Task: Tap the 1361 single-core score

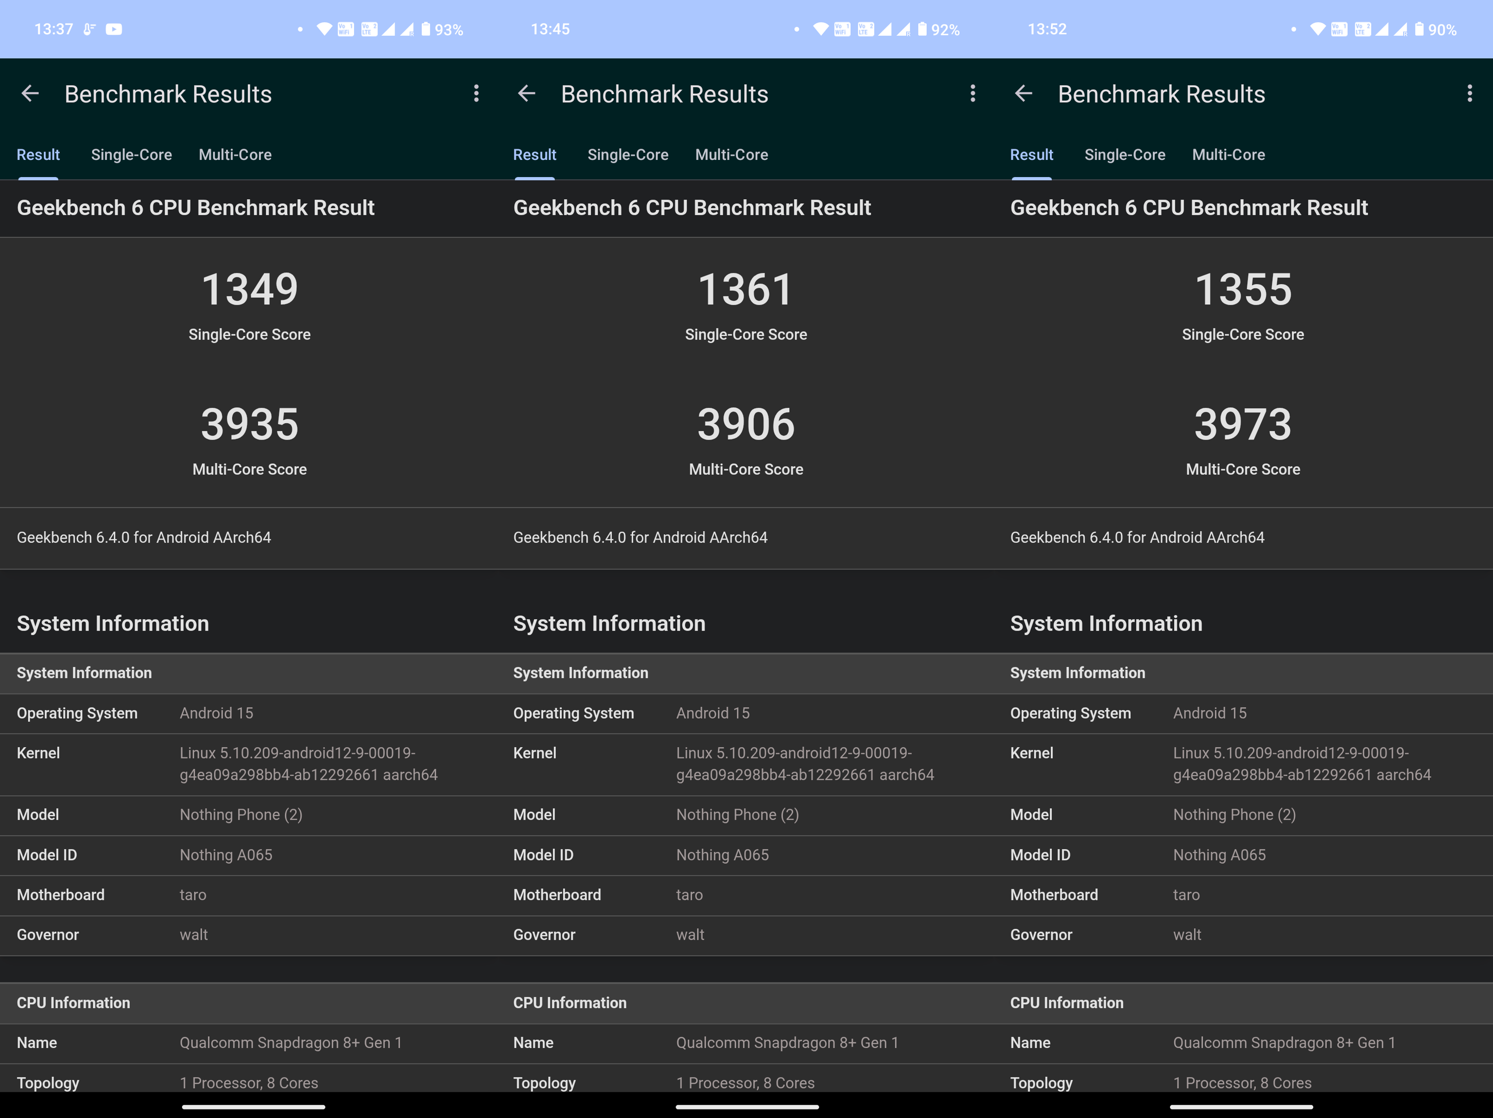Action: click(x=746, y=290)
